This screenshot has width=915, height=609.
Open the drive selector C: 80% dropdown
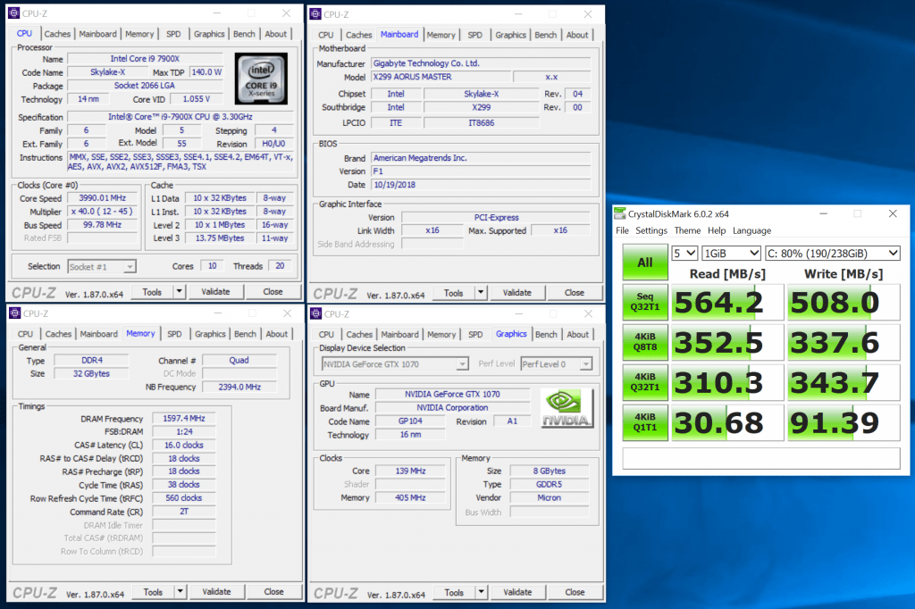[x=832, y=254]
